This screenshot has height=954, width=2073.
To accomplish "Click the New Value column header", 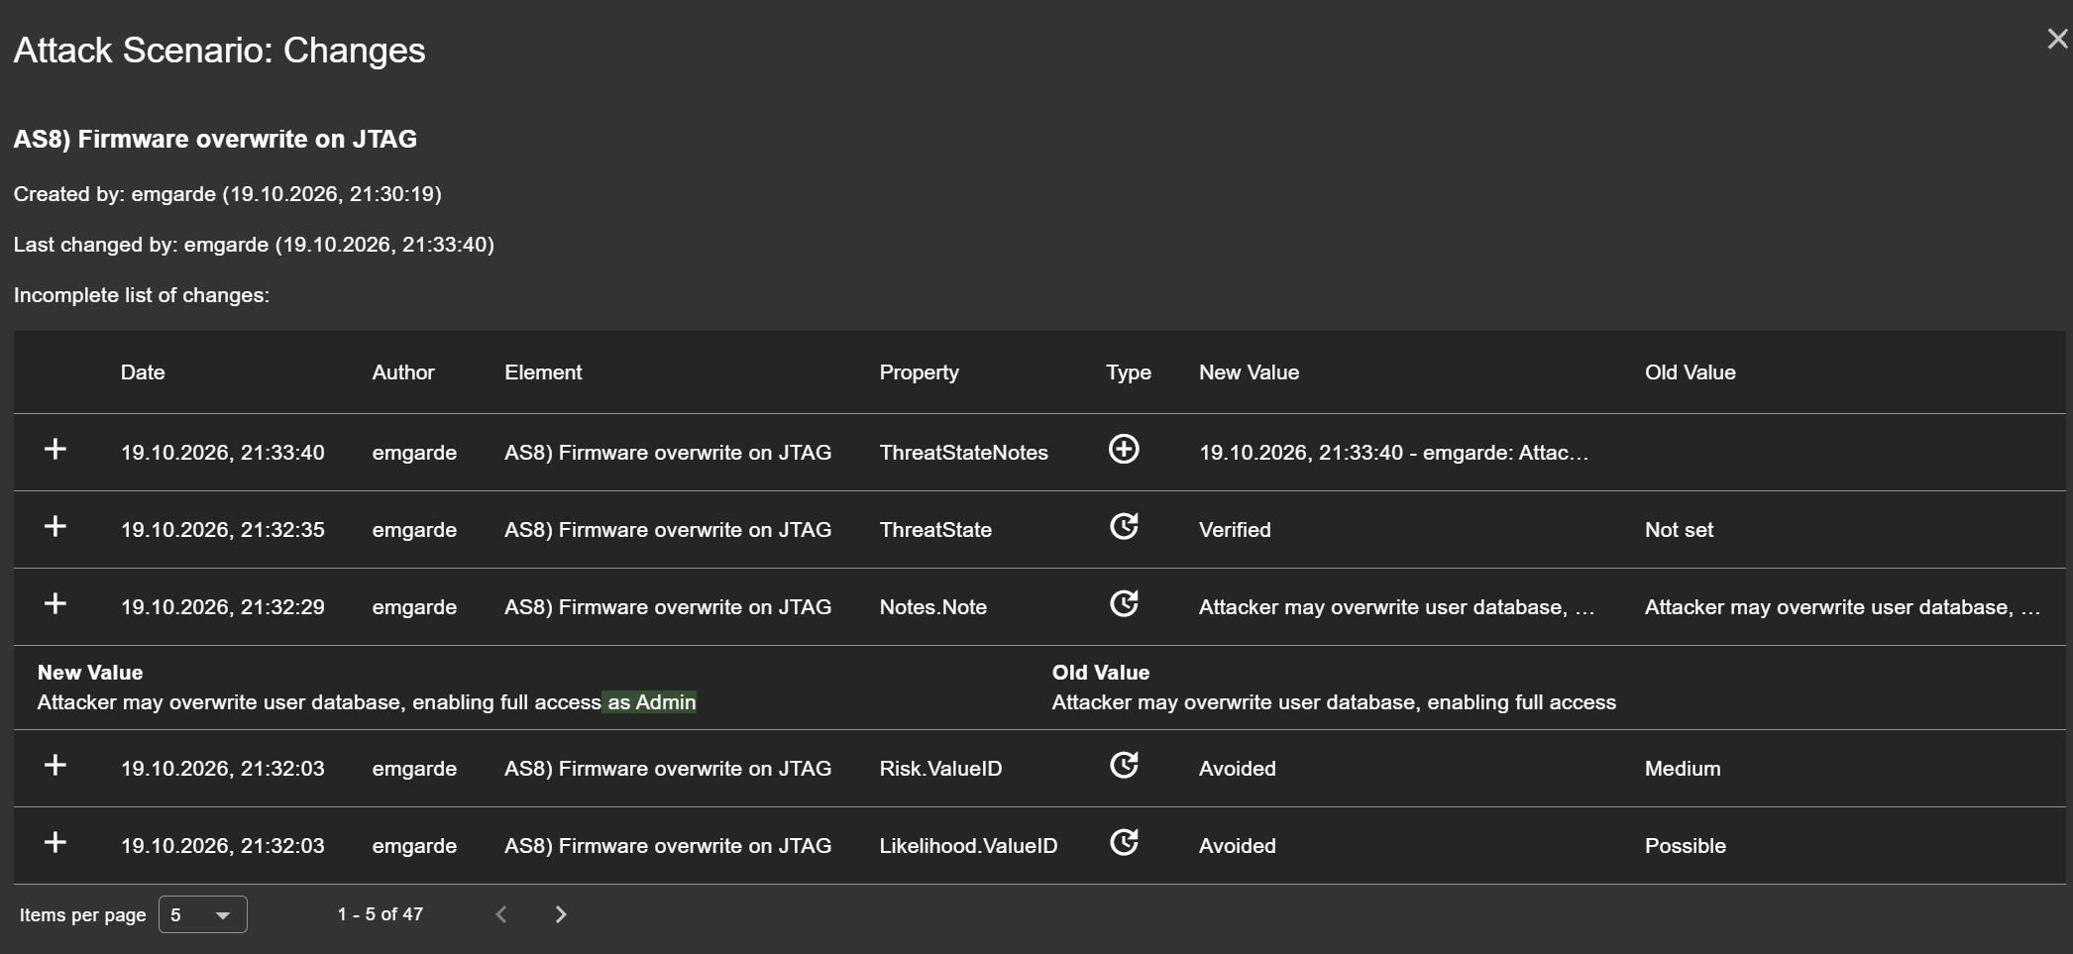I will coord(1249,372).
